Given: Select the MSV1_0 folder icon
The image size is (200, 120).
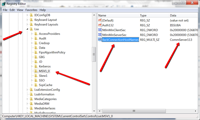Looking at the screenshot, I should (36, 71).
